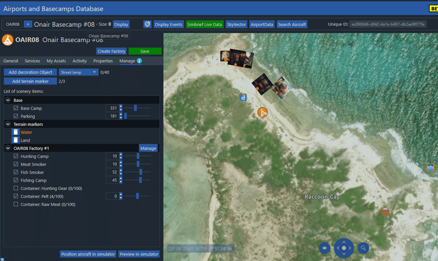
Task: Select the orange basecamp marker on the map
Action: (263, 112)
